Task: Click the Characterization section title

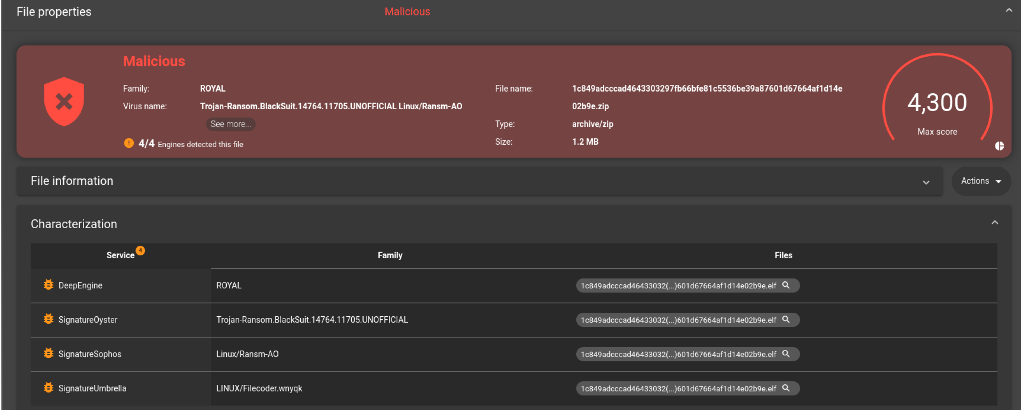Action: 74,224
